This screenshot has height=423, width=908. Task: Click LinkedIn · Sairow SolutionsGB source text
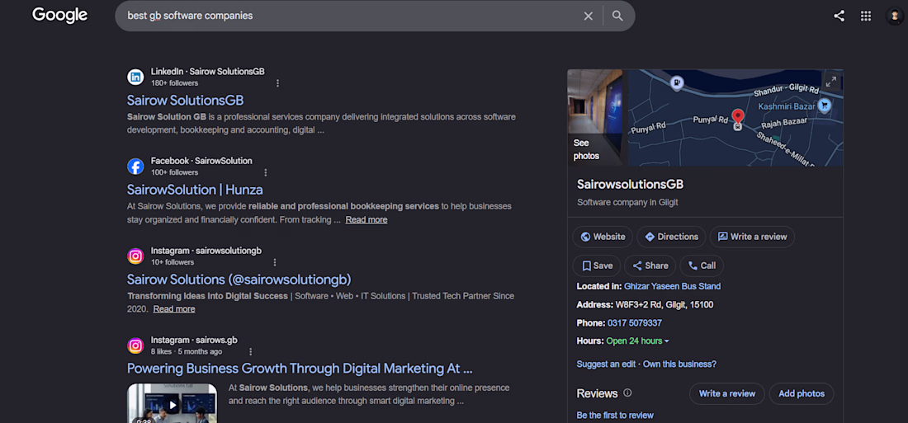pyautogui.click(x=208, y=71)
